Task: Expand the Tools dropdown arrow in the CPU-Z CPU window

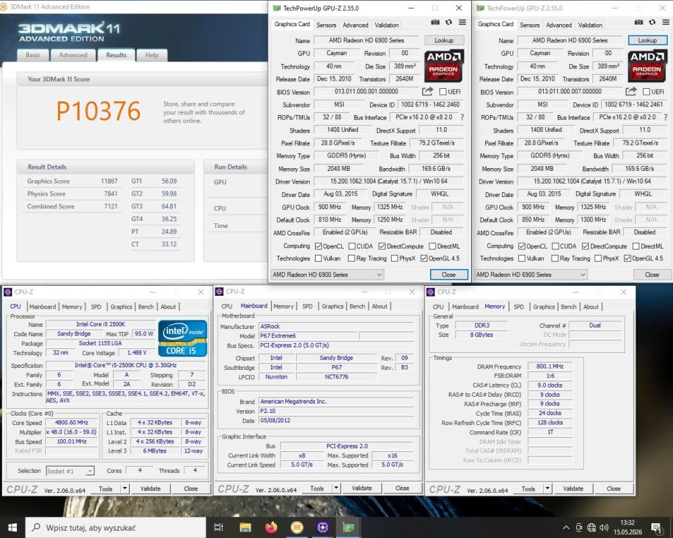Action: pyautogui.click(x=125, y=488)
